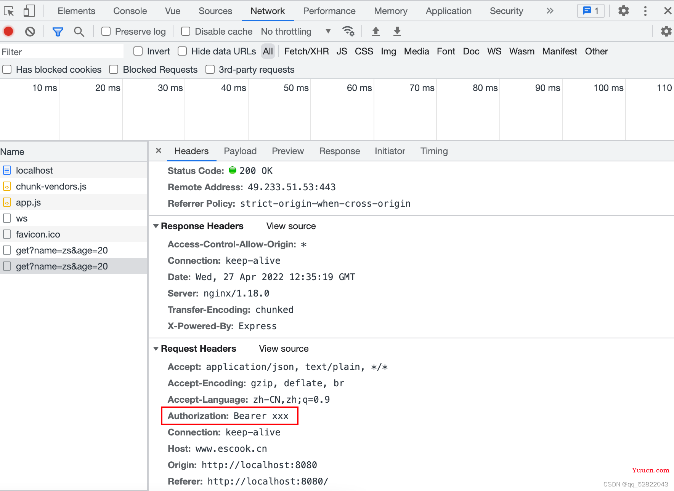
Task: Switch to the Console tab
Action: [x=130, y=11]
